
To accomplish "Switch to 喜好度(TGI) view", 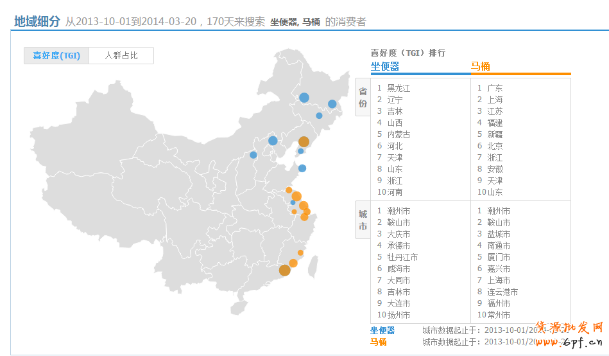I will click(x=56, y=56).
